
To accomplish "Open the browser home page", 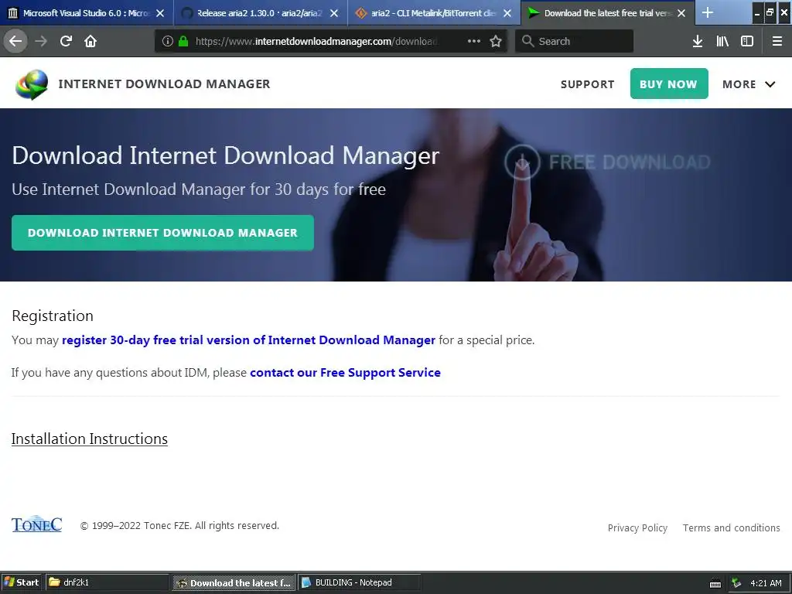I will 90,41.
